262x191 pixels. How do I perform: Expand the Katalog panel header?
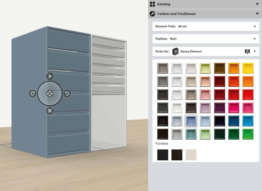257,4
